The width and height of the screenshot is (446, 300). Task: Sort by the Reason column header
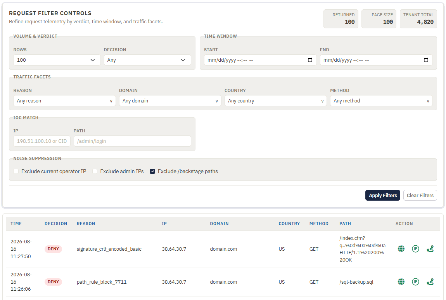click(86, 224)
